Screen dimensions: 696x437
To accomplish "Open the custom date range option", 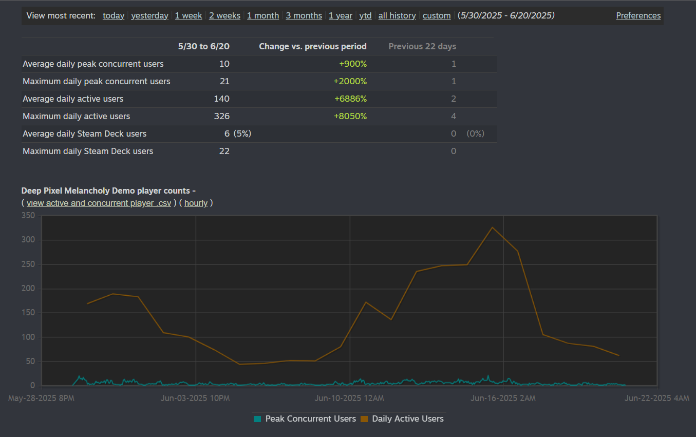I will tap(437, 16).
